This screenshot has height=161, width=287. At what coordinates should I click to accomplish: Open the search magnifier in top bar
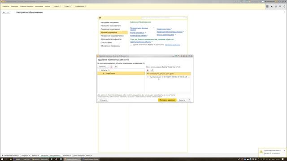tap(280, 6)
